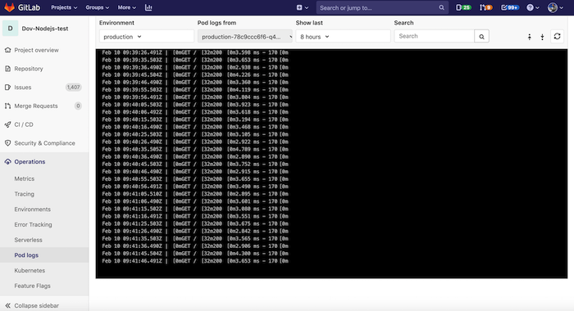Expand the help question mark menu
This screenshot has height=311, width=574.
click(533, 7)
